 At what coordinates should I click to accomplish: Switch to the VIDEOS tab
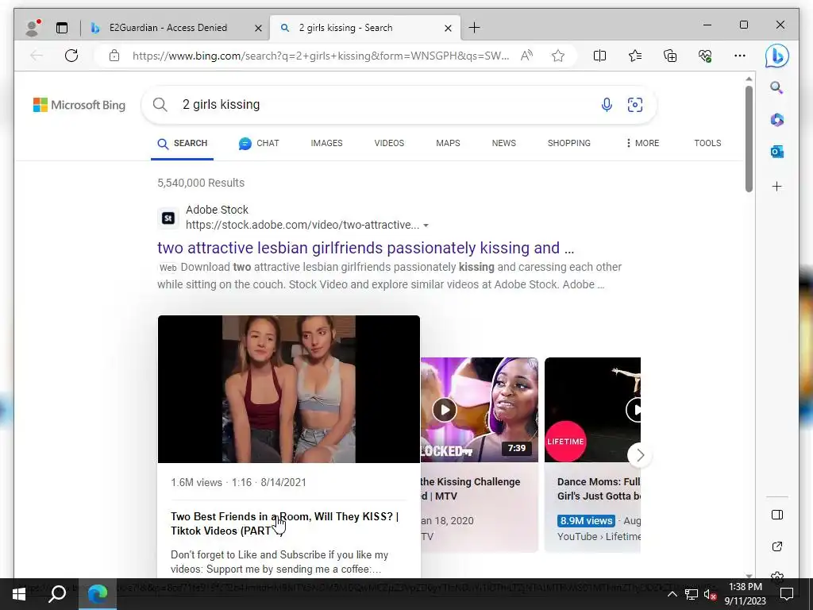coord(389,143)
